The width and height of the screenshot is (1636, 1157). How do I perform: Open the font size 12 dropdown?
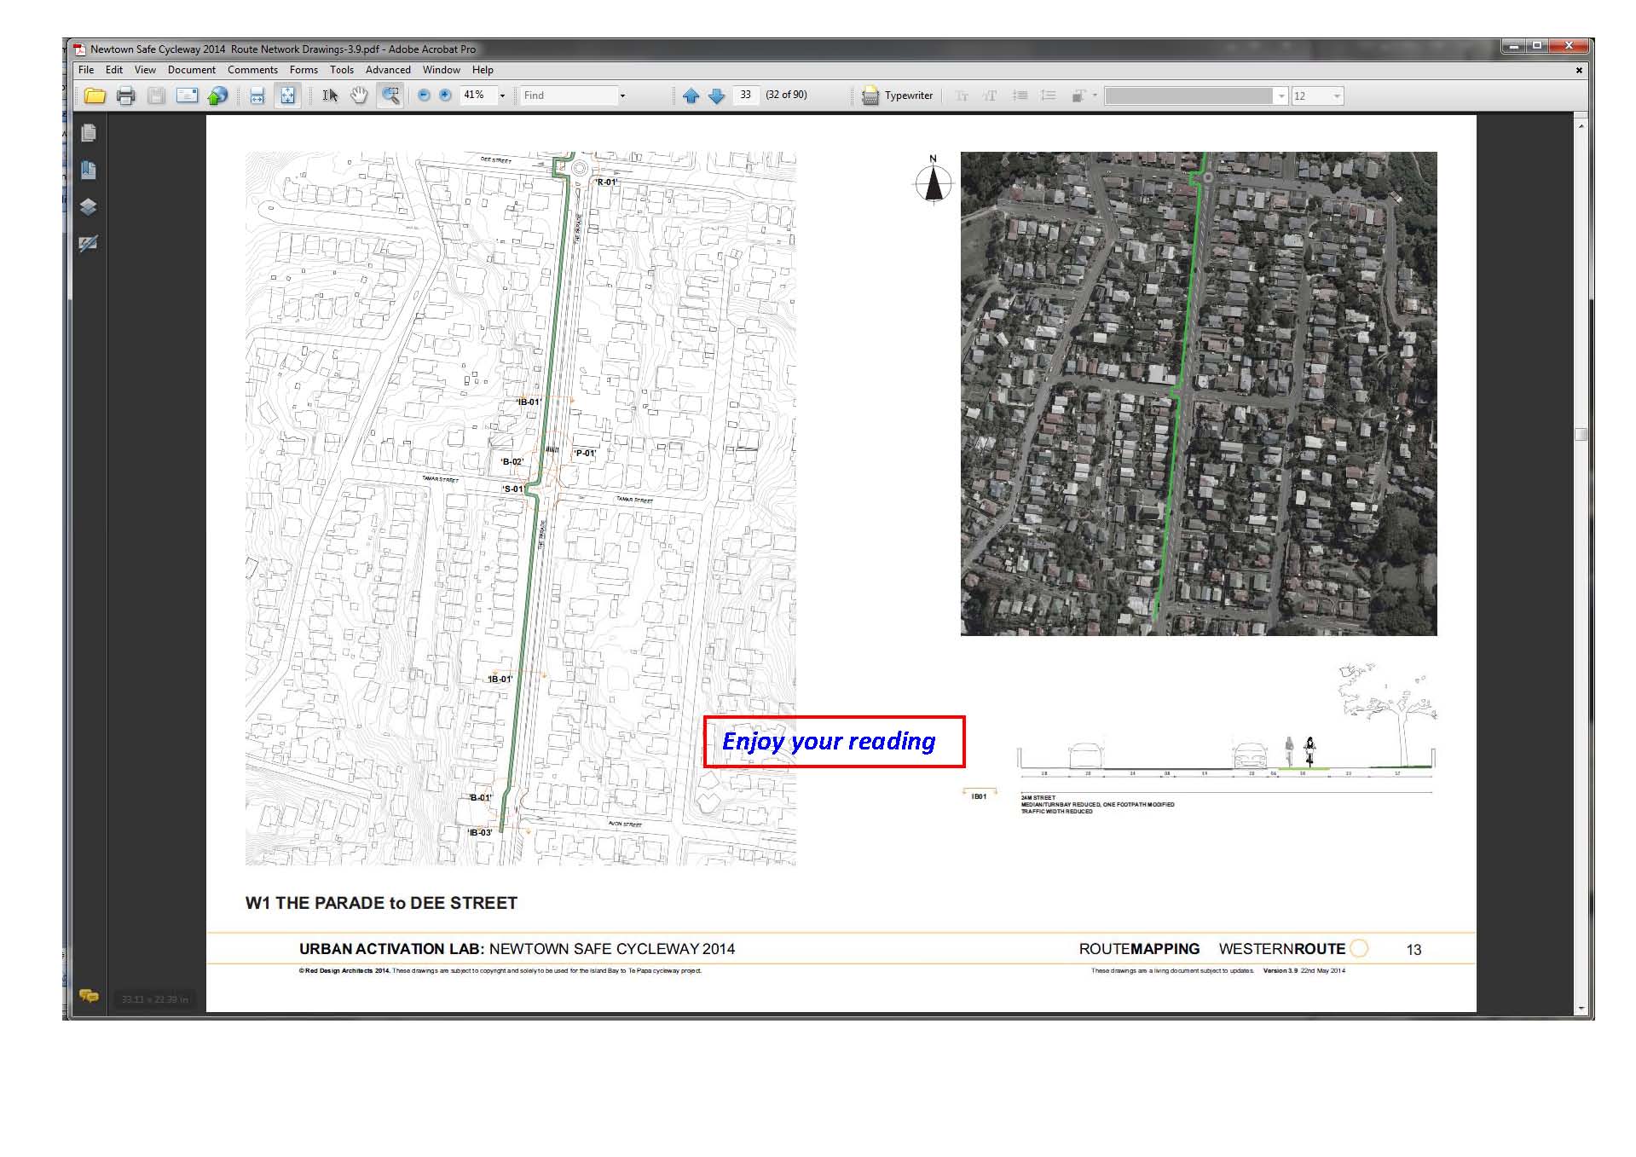pos(1337,96)
